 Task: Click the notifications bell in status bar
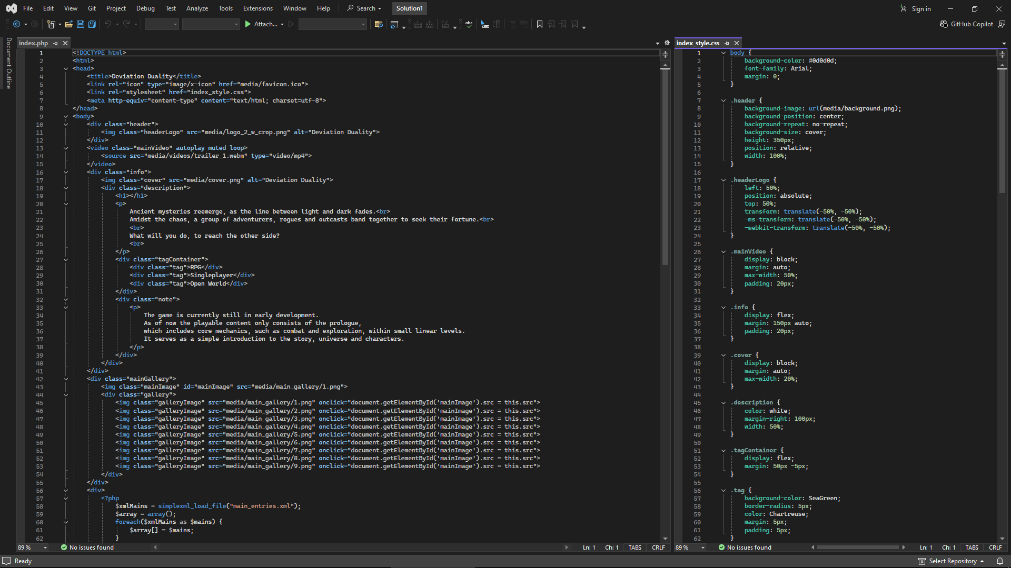coord(999,561)
